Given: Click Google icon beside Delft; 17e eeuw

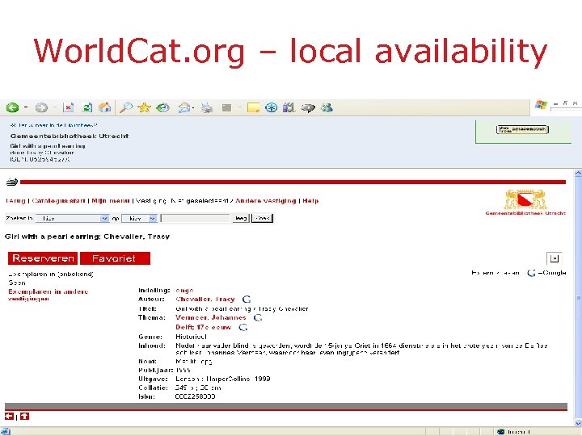Looking at the screenshot, I should (242, 327).
